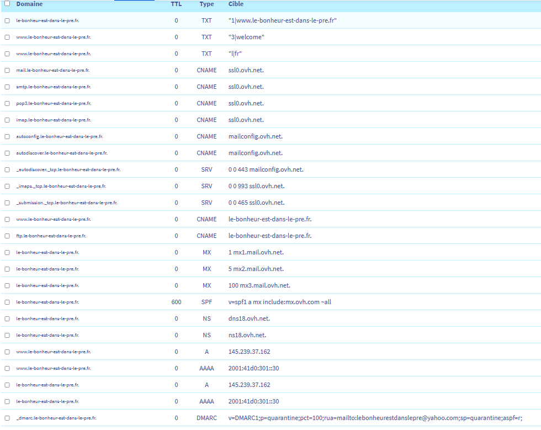Check the _submission._tcp SRV record checkbox
This screenshot has width=541, height=430.
coord(7,203)
